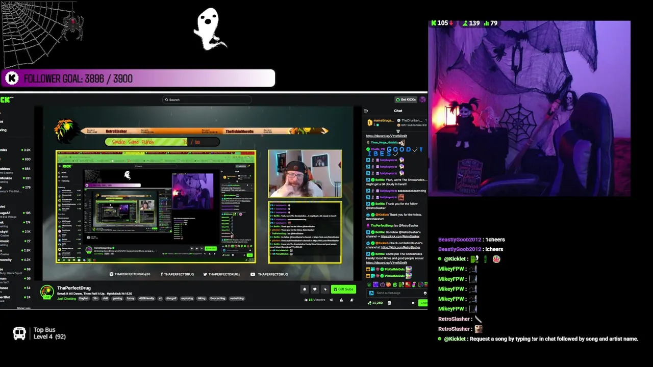Click the 16 Viewers count
The image size is (653, 367).
point(315,300)
